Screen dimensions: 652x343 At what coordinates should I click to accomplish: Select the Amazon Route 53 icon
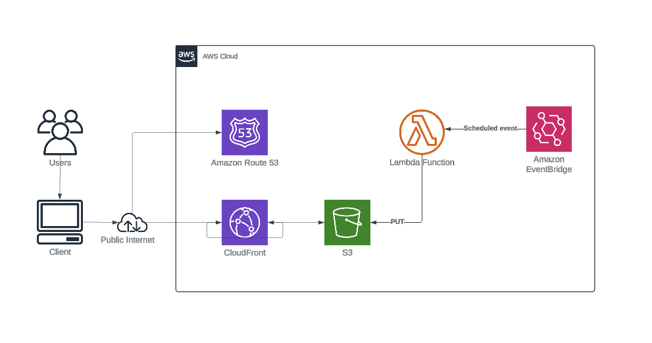245,133
